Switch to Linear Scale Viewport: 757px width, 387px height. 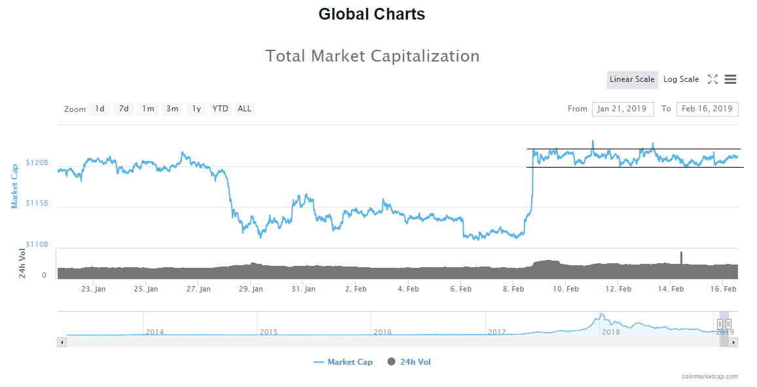[632, 79]
